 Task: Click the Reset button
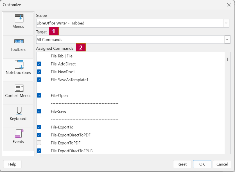[x=182, y=164]
